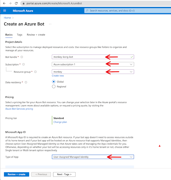Click the Pricing heading

click(x=9, y=97)
